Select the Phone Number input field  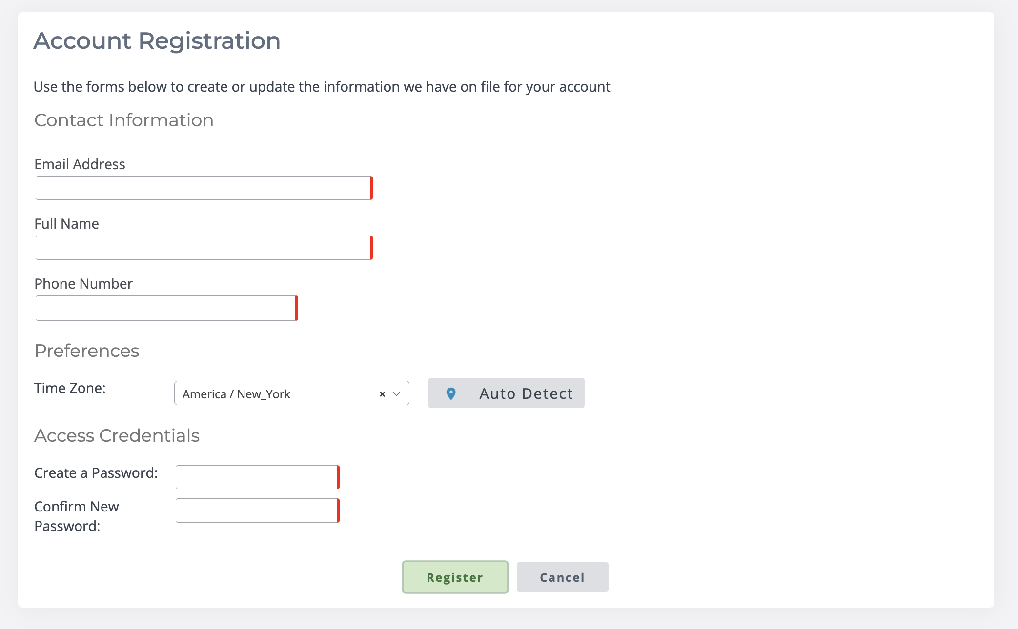coord(166,308)
